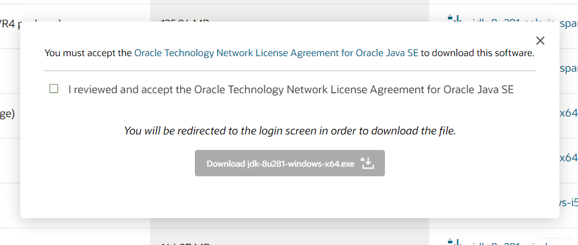578x245 pixels.
Task: Check the license agreement acceptance checkbox
Action: (x=54, y=88)
